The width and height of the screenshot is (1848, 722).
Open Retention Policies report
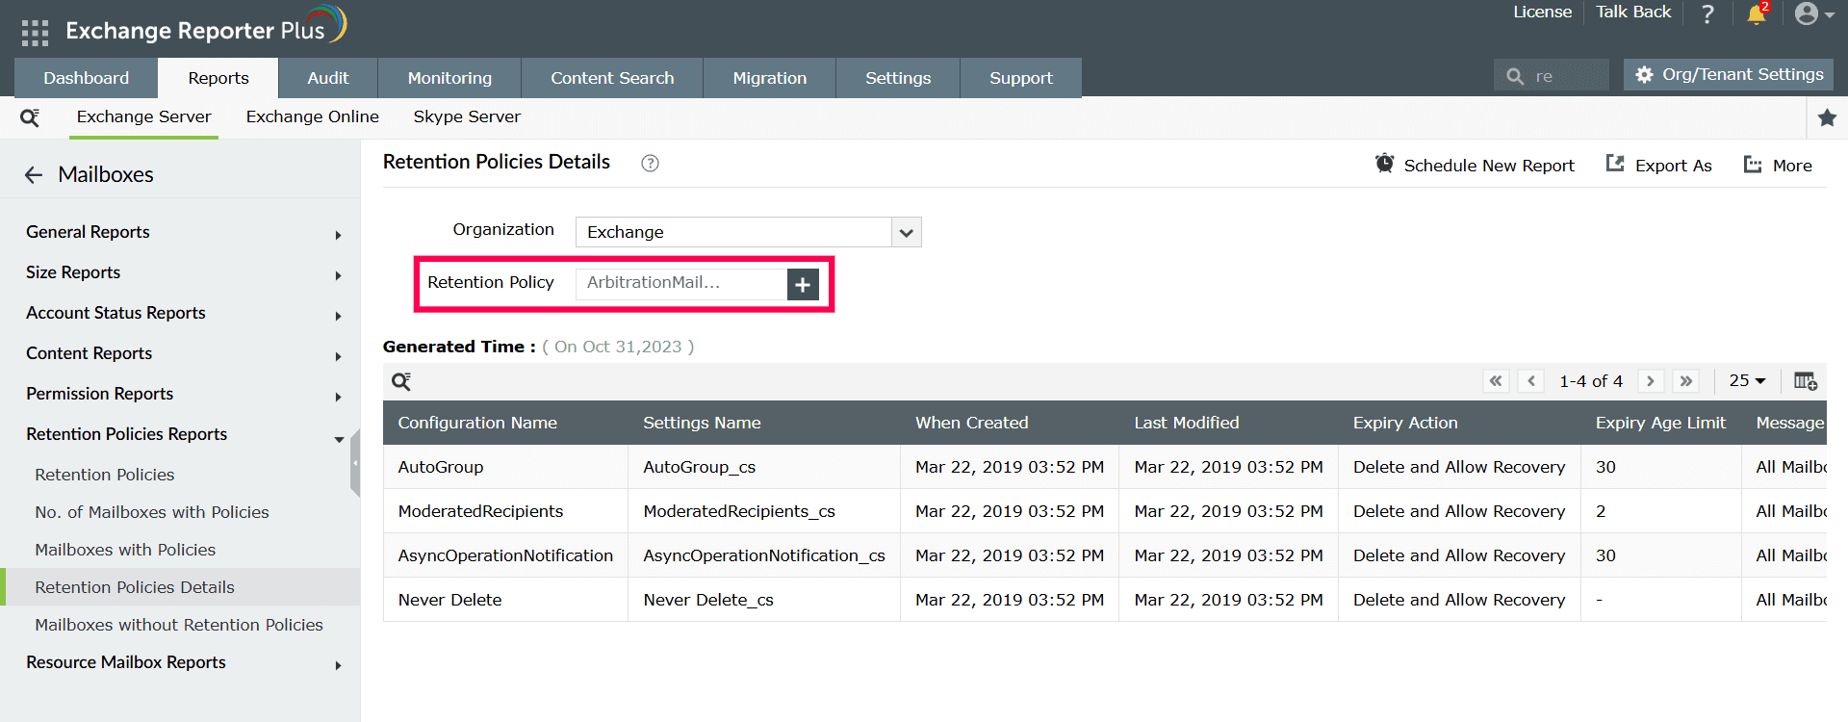(x=105, y=475)
